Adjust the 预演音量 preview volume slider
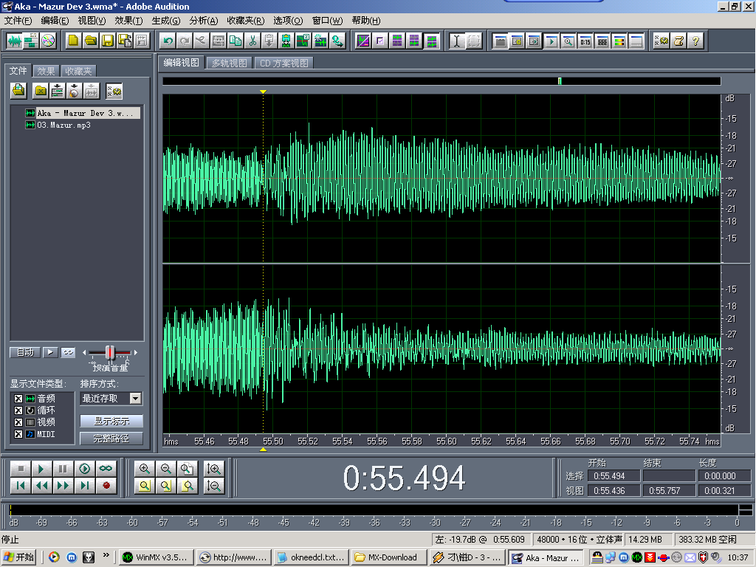756x567 pixels. click(x=110, y=352)
